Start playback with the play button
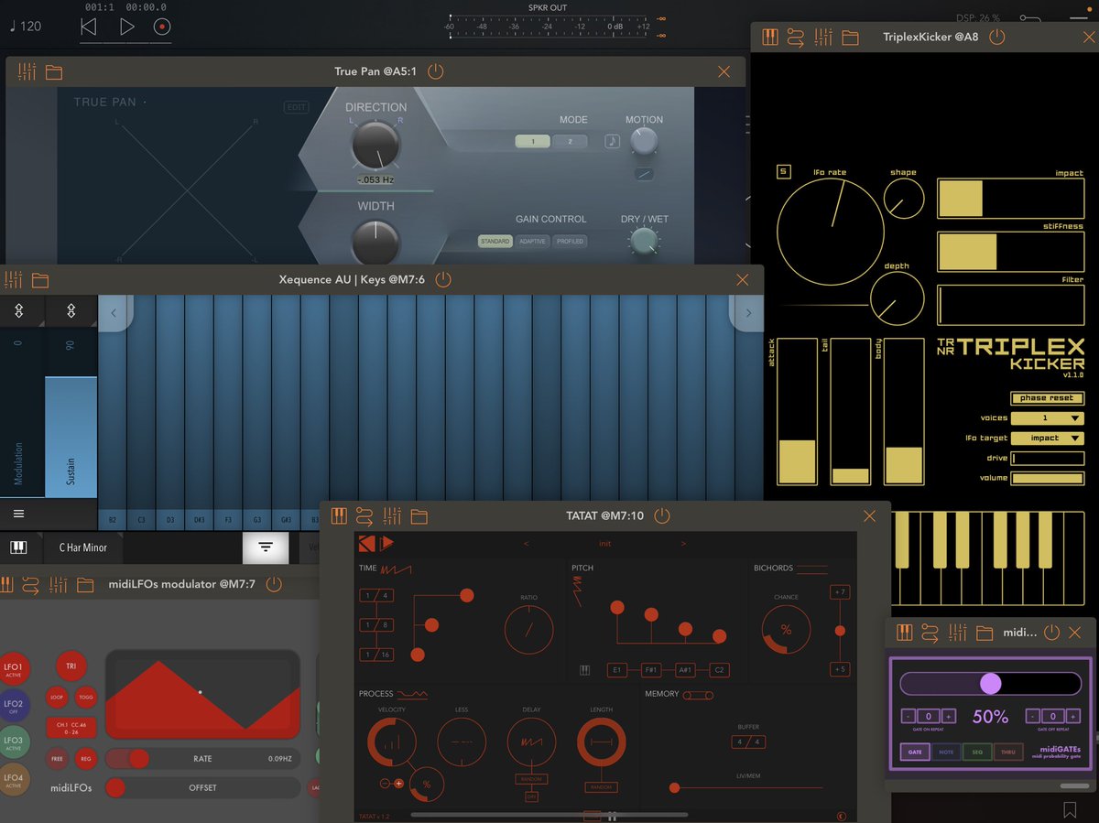Viewport: 1099px width, 823px height. point(126,27)
